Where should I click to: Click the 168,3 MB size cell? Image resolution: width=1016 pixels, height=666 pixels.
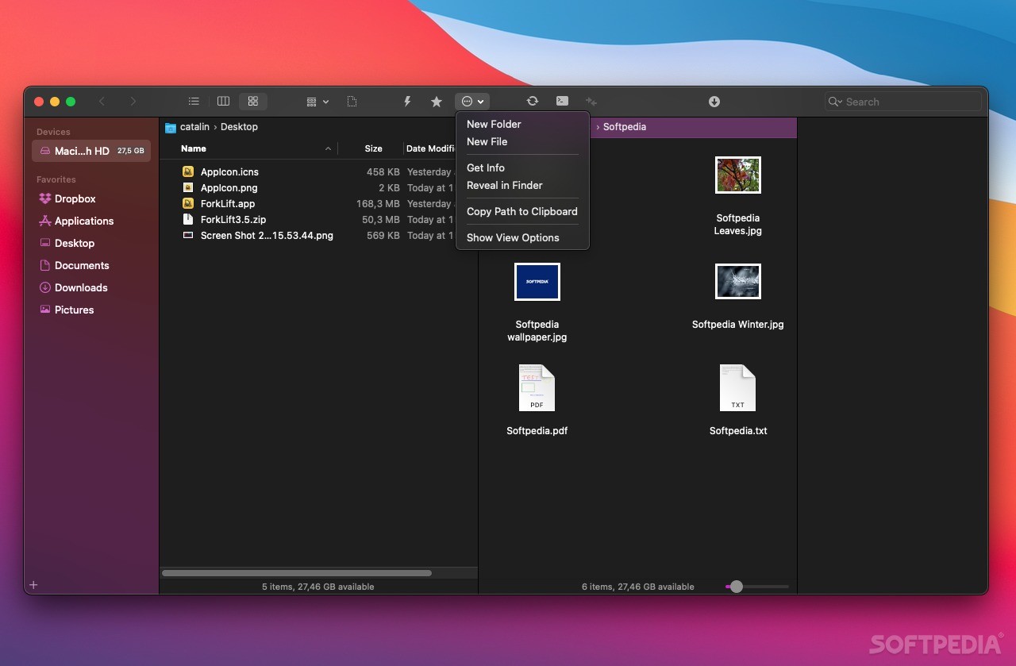(378, 203)
